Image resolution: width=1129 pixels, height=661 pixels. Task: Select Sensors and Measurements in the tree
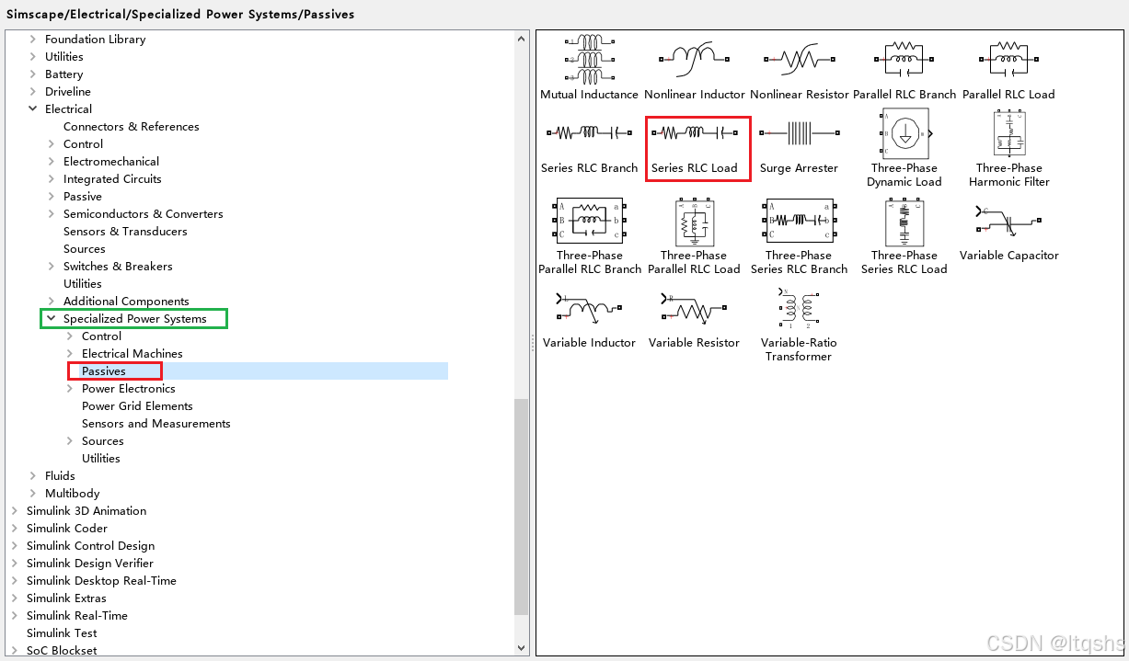coord(156,424)
